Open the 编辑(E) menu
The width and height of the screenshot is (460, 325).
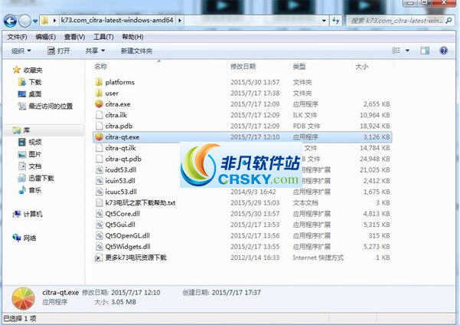coord(45,37)
